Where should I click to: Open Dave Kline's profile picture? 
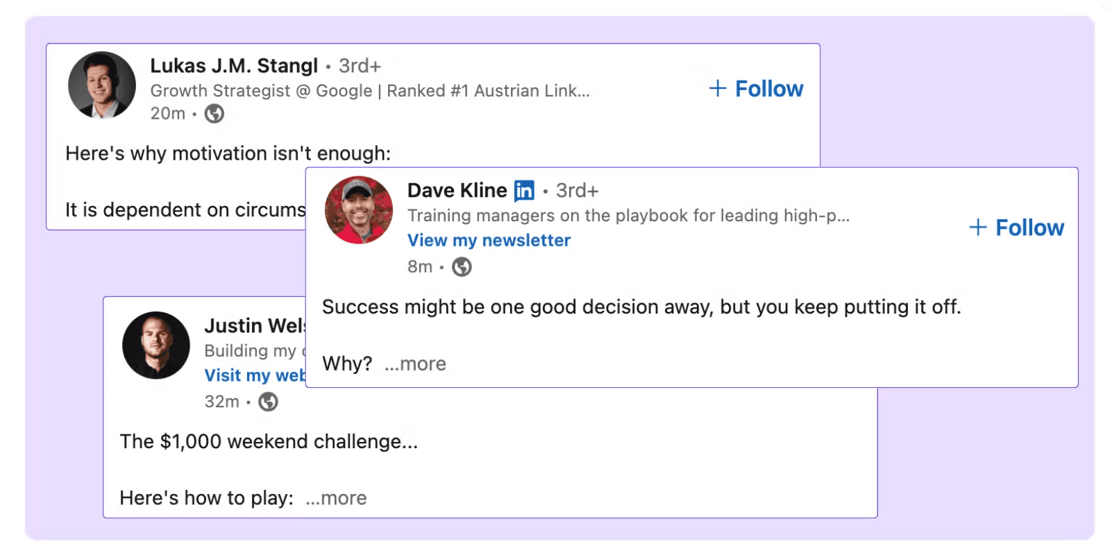pos(359,210)
